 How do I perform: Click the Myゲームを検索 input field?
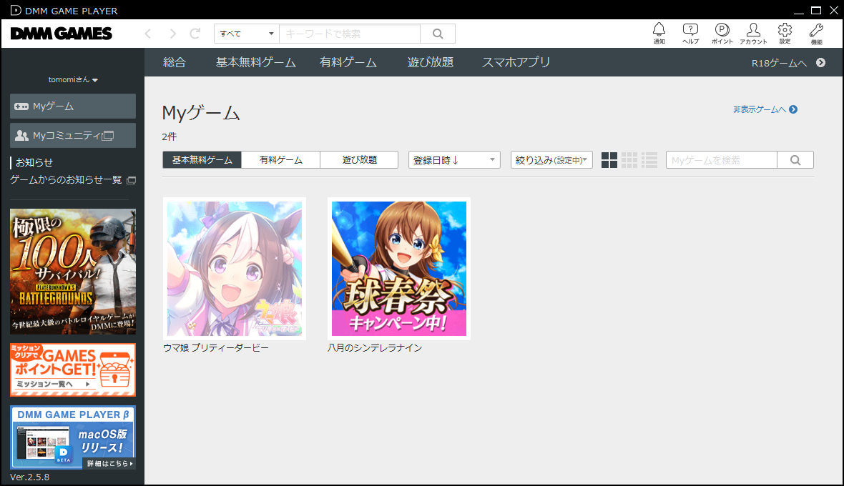(721, 160)
